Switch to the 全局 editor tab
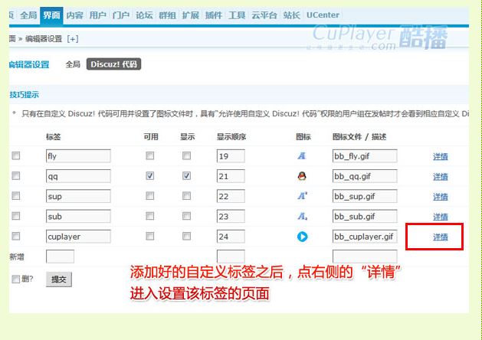The image size is (482, 340). (73, 64)
